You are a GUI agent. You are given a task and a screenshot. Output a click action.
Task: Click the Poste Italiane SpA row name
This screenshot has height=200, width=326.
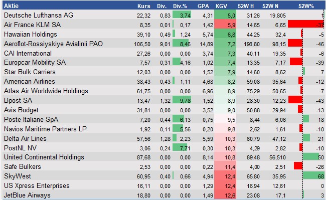[x=31, y=119]
